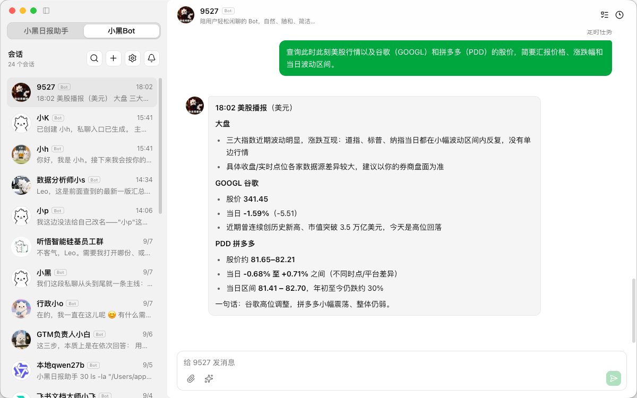Click 股价约 81.65–82.21 line
The width and height of the screenshot is (637, 398).
tap(261, 259)
